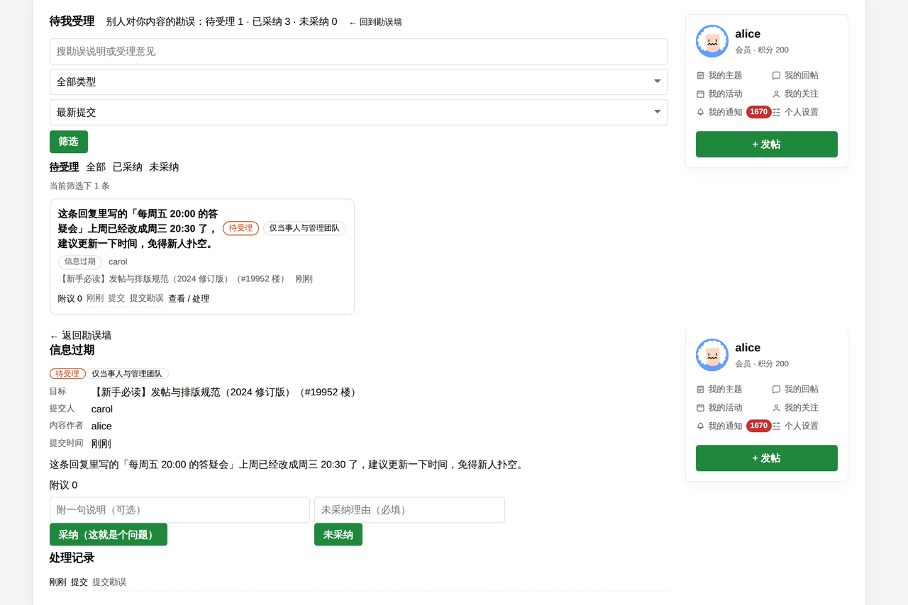
Task: Click + 发帖 button in the top sidebar card
Action: point(767,144)
